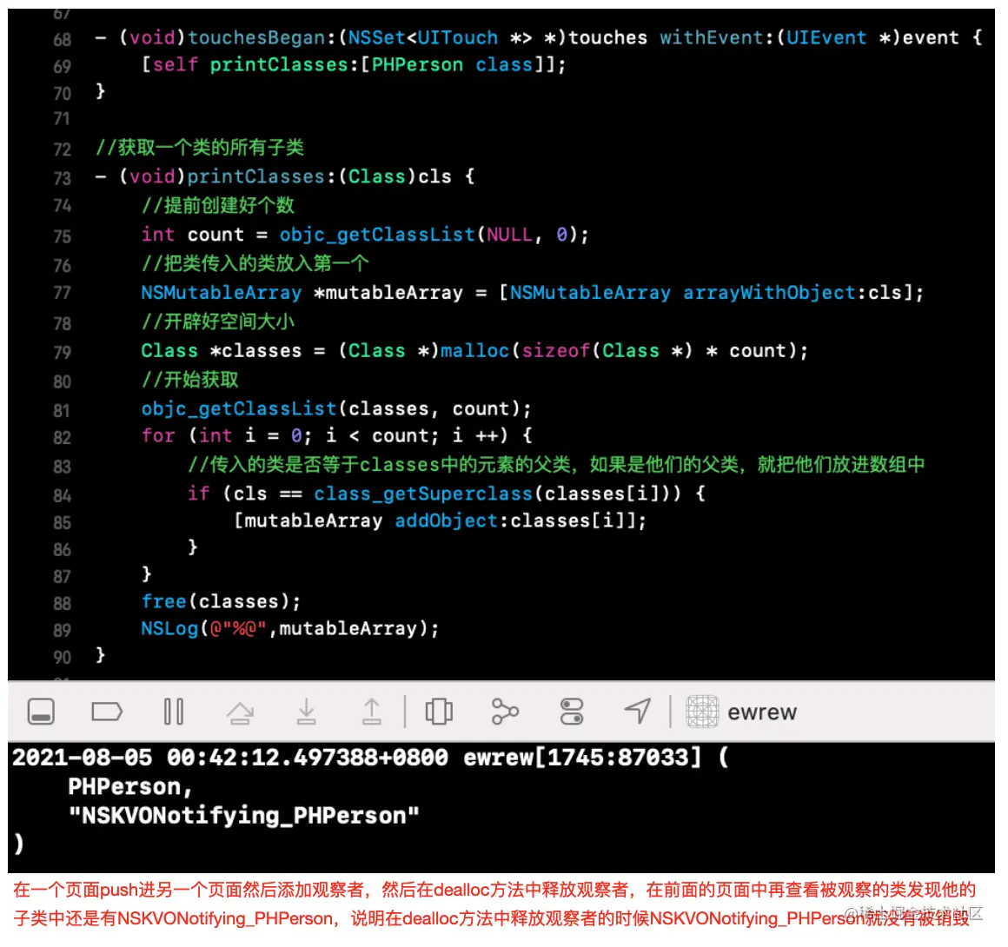Screen dimensions: 1008x947
Task: Click objc_getClassList on line 75
Action: pos(377,234)
